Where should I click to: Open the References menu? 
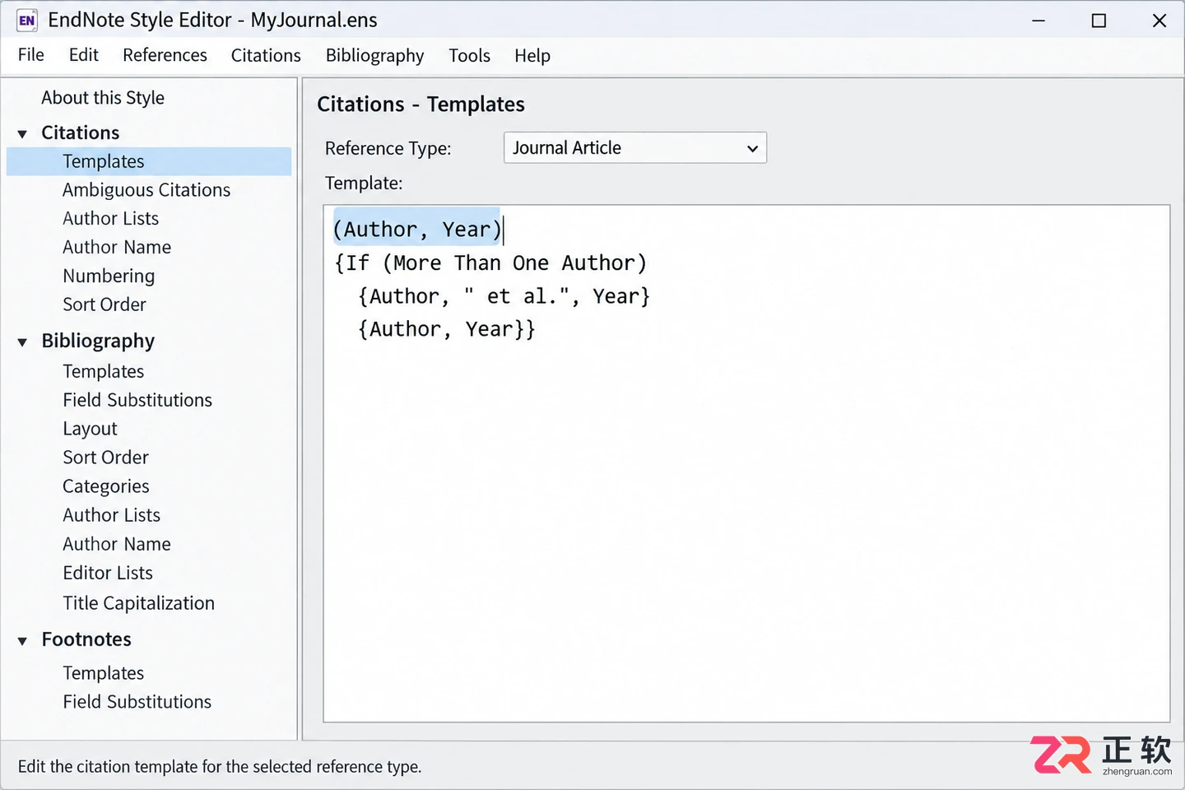coord(165,55)
